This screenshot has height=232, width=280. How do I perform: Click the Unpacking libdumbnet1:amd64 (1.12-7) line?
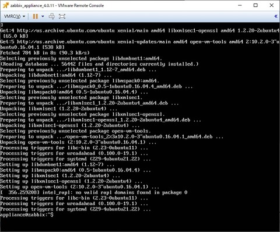(x=56, y=75)
